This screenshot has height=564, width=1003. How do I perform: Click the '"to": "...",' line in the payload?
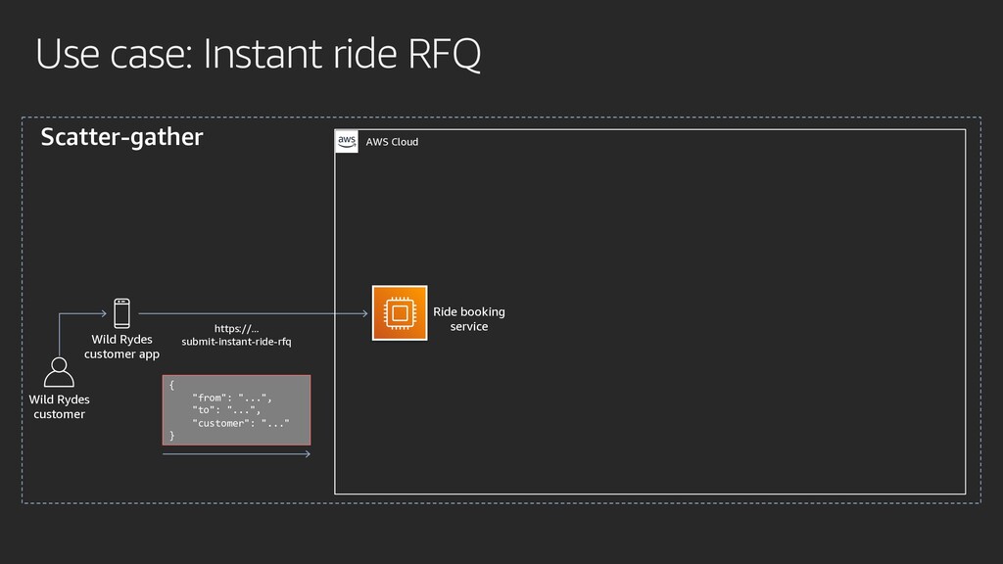pyautogui.click(x=226, y=410)
